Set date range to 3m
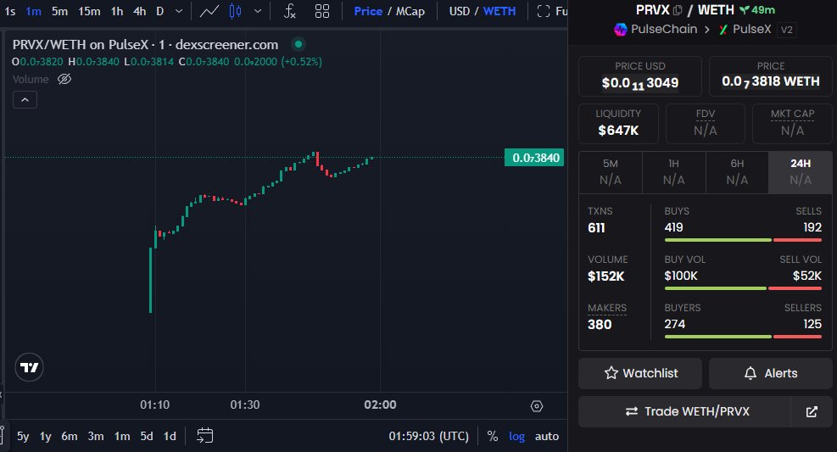 click(96, 436)
